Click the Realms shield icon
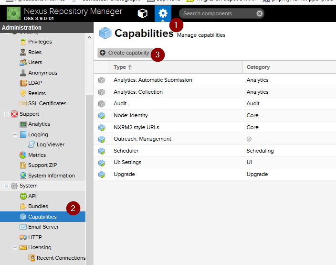The width and height of the screenshot is (336, 265). click(23, 93)
